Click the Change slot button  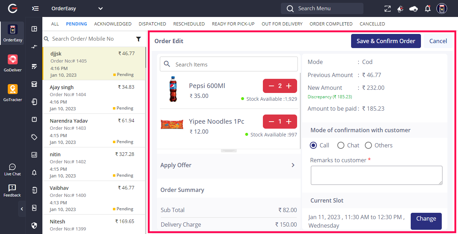[426, 219]
